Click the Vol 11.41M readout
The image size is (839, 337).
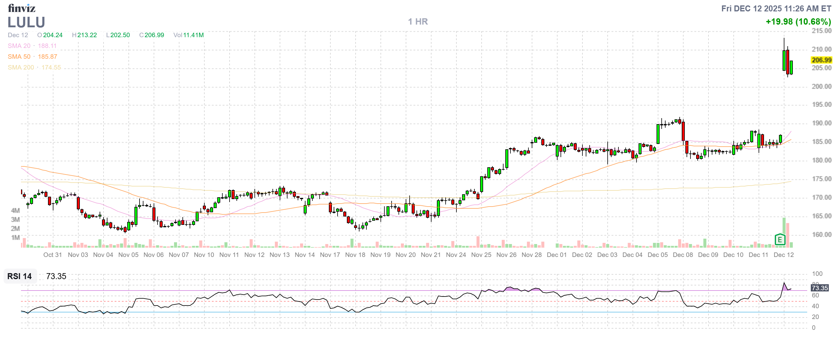coord(188,35)
